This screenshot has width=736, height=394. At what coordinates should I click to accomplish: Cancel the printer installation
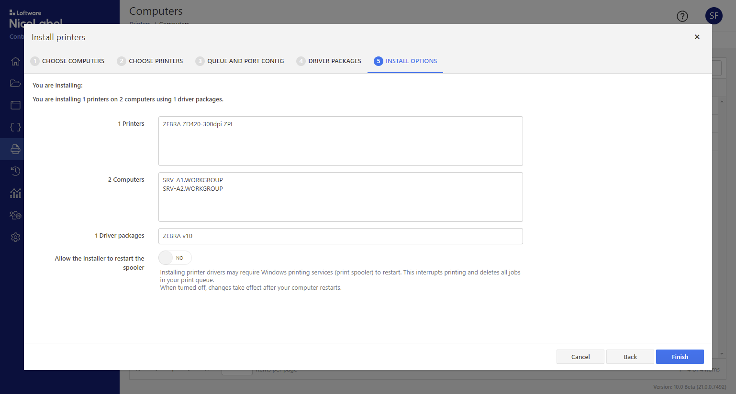click(580, 357)
